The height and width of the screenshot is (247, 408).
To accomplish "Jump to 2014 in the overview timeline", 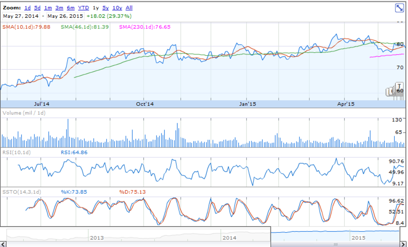I will coord(229,238).
